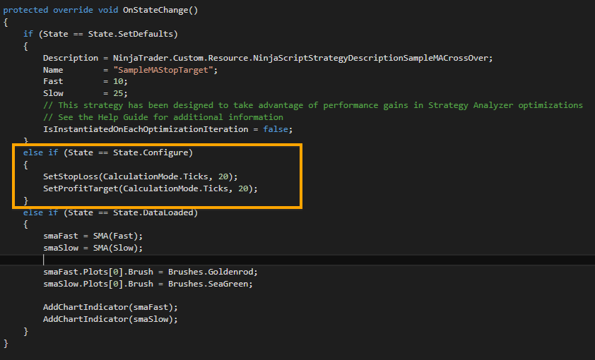The width and height of the screenshot is (595, 360).
Task: Click the Description assignment line
Action: click(x=268, y=58)
